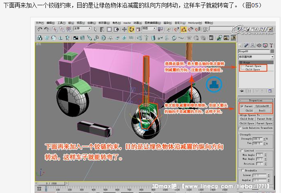The image size is (281, 193).
Task: Select the Select and Scale tool
Action: [138, 29]
